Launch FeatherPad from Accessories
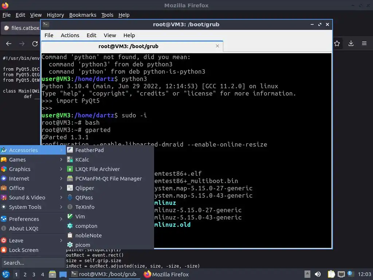Image resolution: width=373 pixels, height=280 pixels. (x=110, y=150)
